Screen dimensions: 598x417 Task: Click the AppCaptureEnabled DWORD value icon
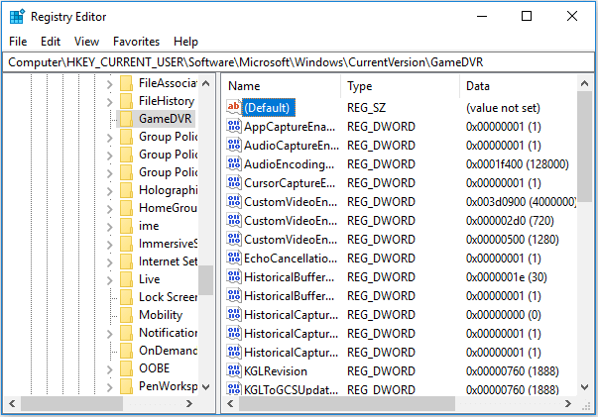tap(234, 126)
